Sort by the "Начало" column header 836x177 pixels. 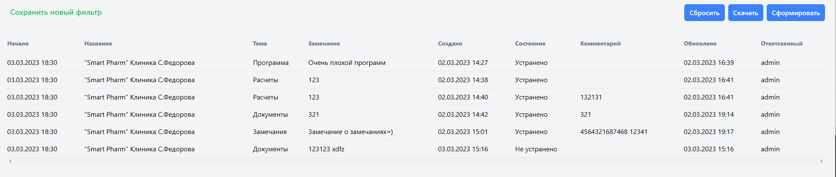coord(18,44)
